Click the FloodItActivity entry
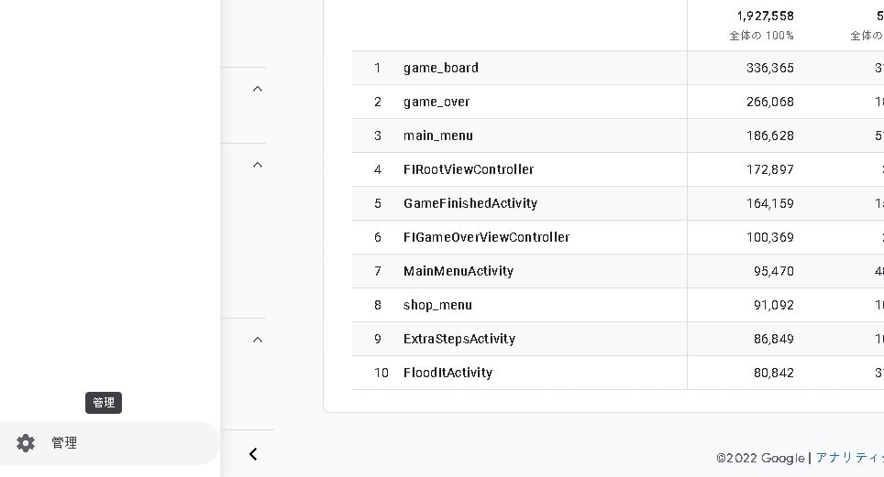Screen dimensions: 884x477 tap(448, 373)
